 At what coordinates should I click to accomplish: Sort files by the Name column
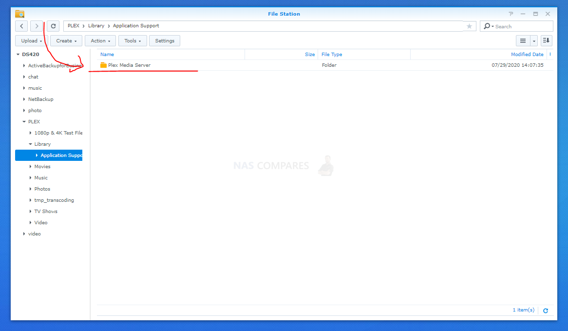click(107, 55)
